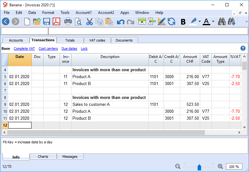Image resolution: width=249 pixels, height=172 pixels.
Task: Select the Base view
Action: [6, 49]
